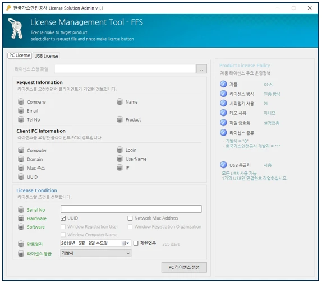Viewport: 322px width, 284px height.
Task: Click the database icon beside Tel No
Action: click(21, 119)
